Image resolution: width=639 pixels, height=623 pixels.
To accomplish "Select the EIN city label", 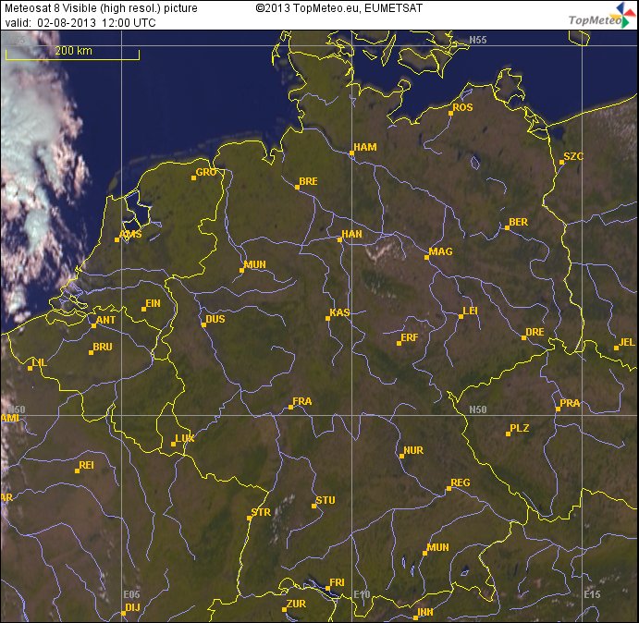I will click(154, 303).
